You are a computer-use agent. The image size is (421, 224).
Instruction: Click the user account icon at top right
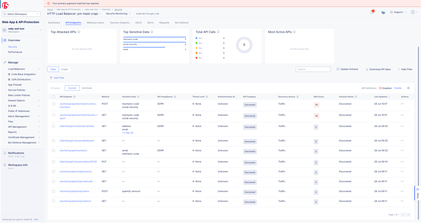point(412,12)
